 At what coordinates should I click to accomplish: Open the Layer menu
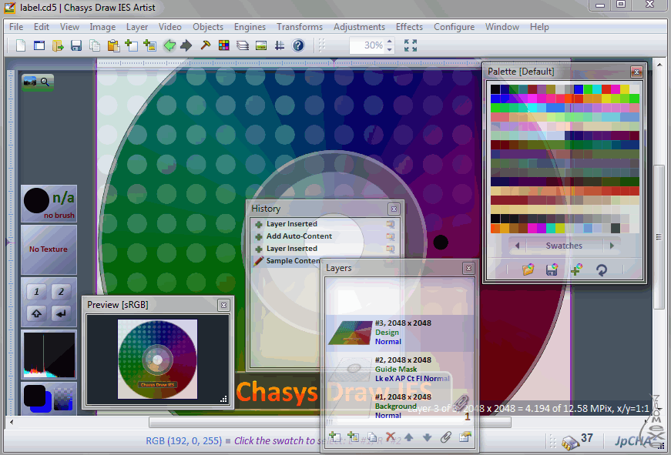[137, 26]
